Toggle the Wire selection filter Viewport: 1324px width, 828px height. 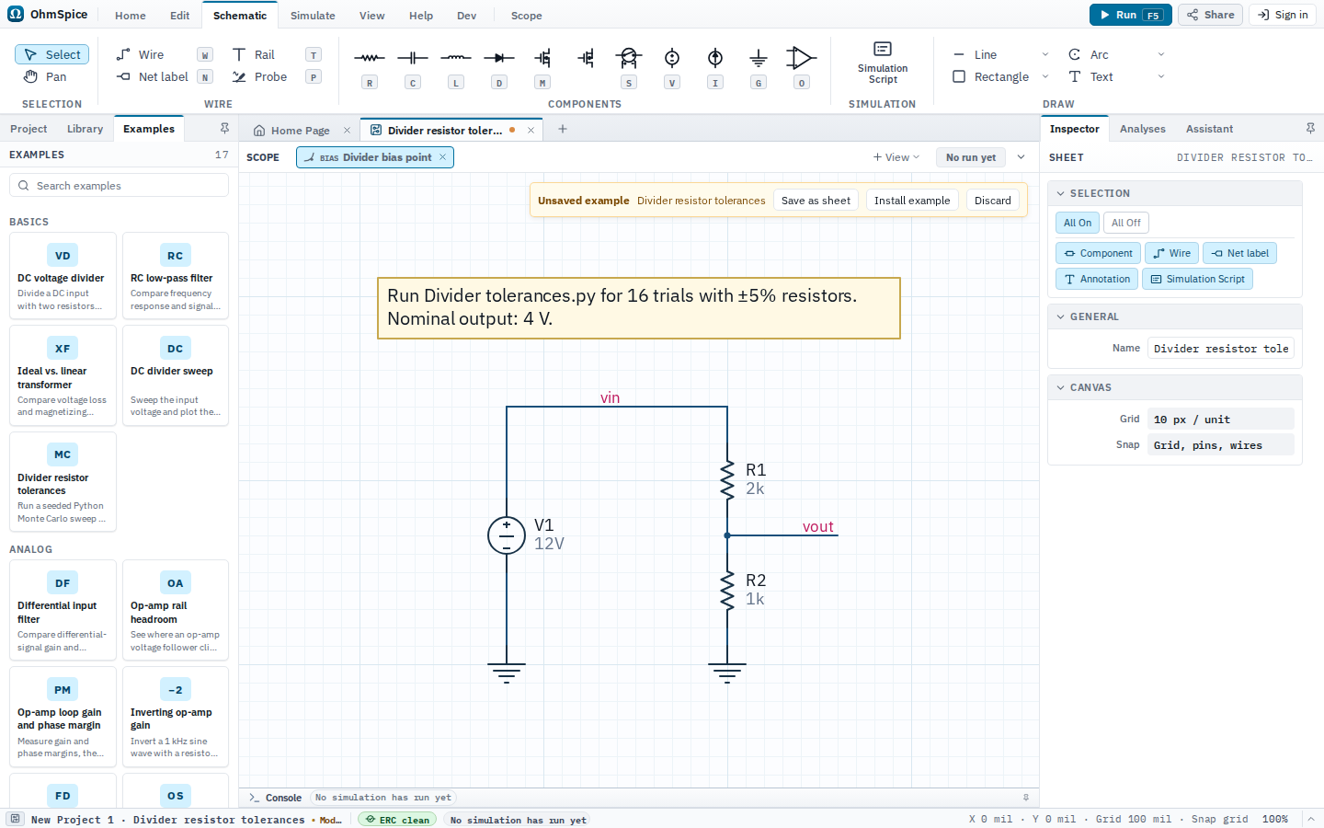coord(1171,253)
